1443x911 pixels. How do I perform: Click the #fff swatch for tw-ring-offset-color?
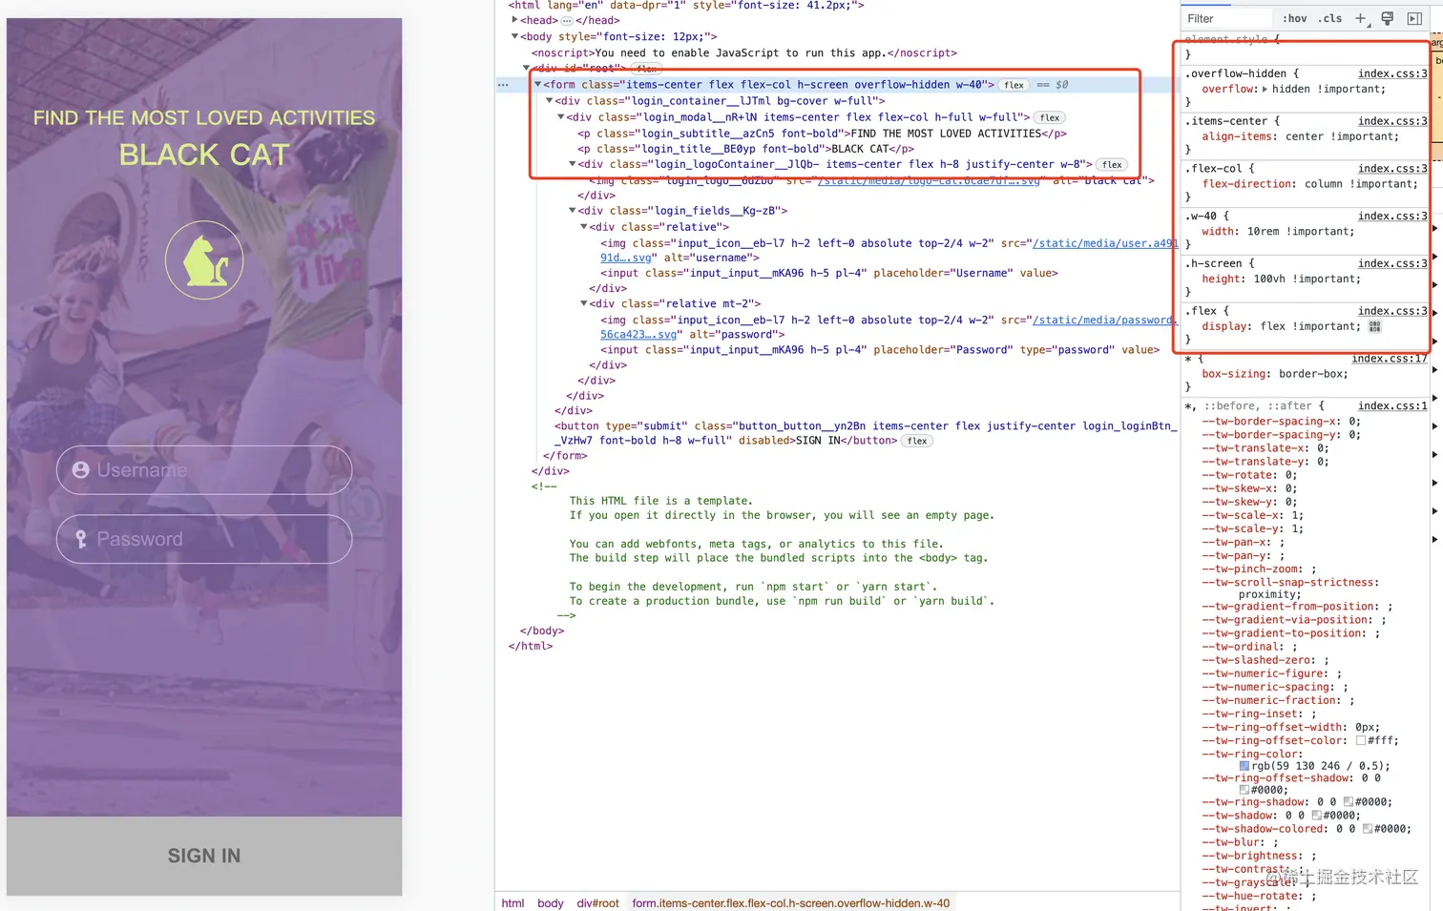pyautogui.click(x=1360, y=740)
